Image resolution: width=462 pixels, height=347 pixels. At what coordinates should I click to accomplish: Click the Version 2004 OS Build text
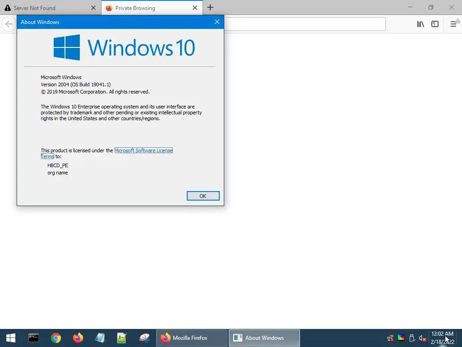[76, 84]
